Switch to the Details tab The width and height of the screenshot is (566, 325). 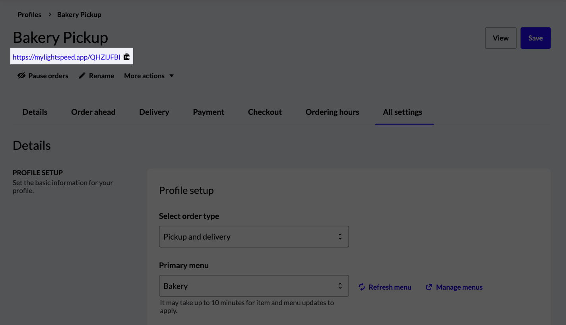coord(35,112)
